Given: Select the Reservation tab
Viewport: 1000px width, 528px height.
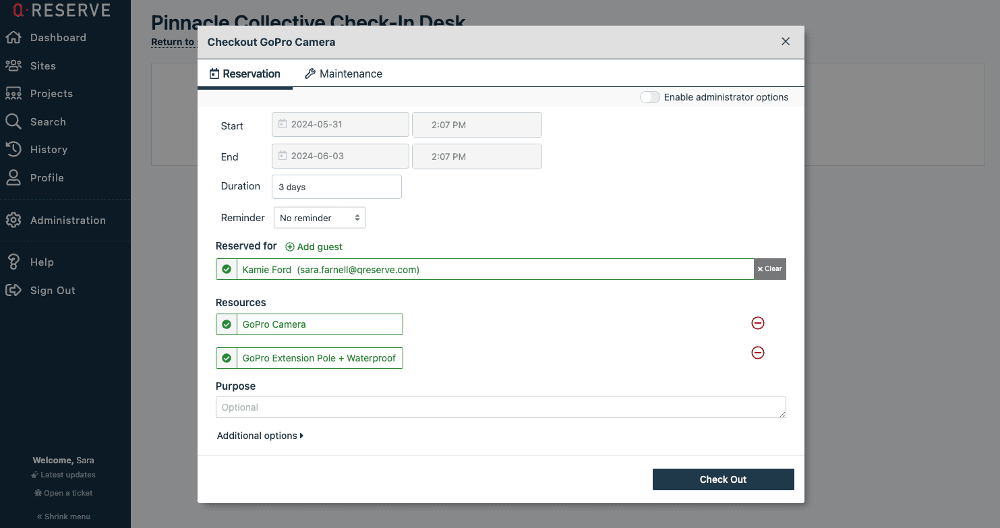Looking at the screenshot, I should pos(245,74).
